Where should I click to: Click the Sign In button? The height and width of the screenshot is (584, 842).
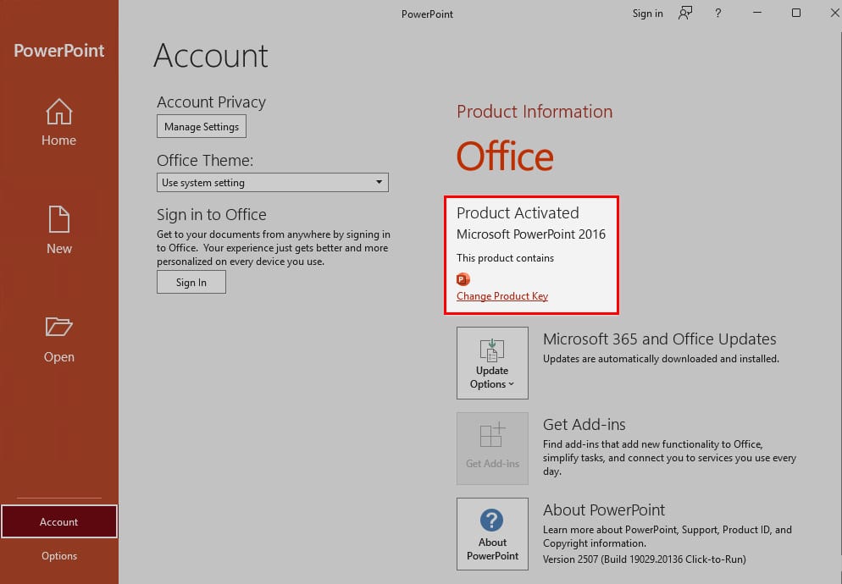click(x=191, y=283)
